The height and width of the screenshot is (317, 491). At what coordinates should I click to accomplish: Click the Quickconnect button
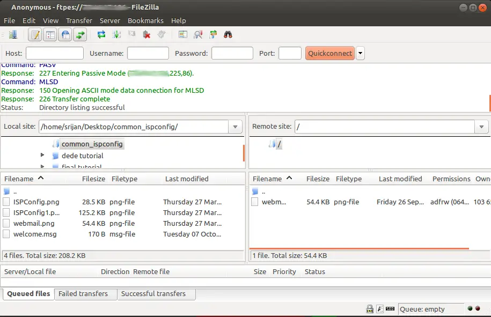329,53
